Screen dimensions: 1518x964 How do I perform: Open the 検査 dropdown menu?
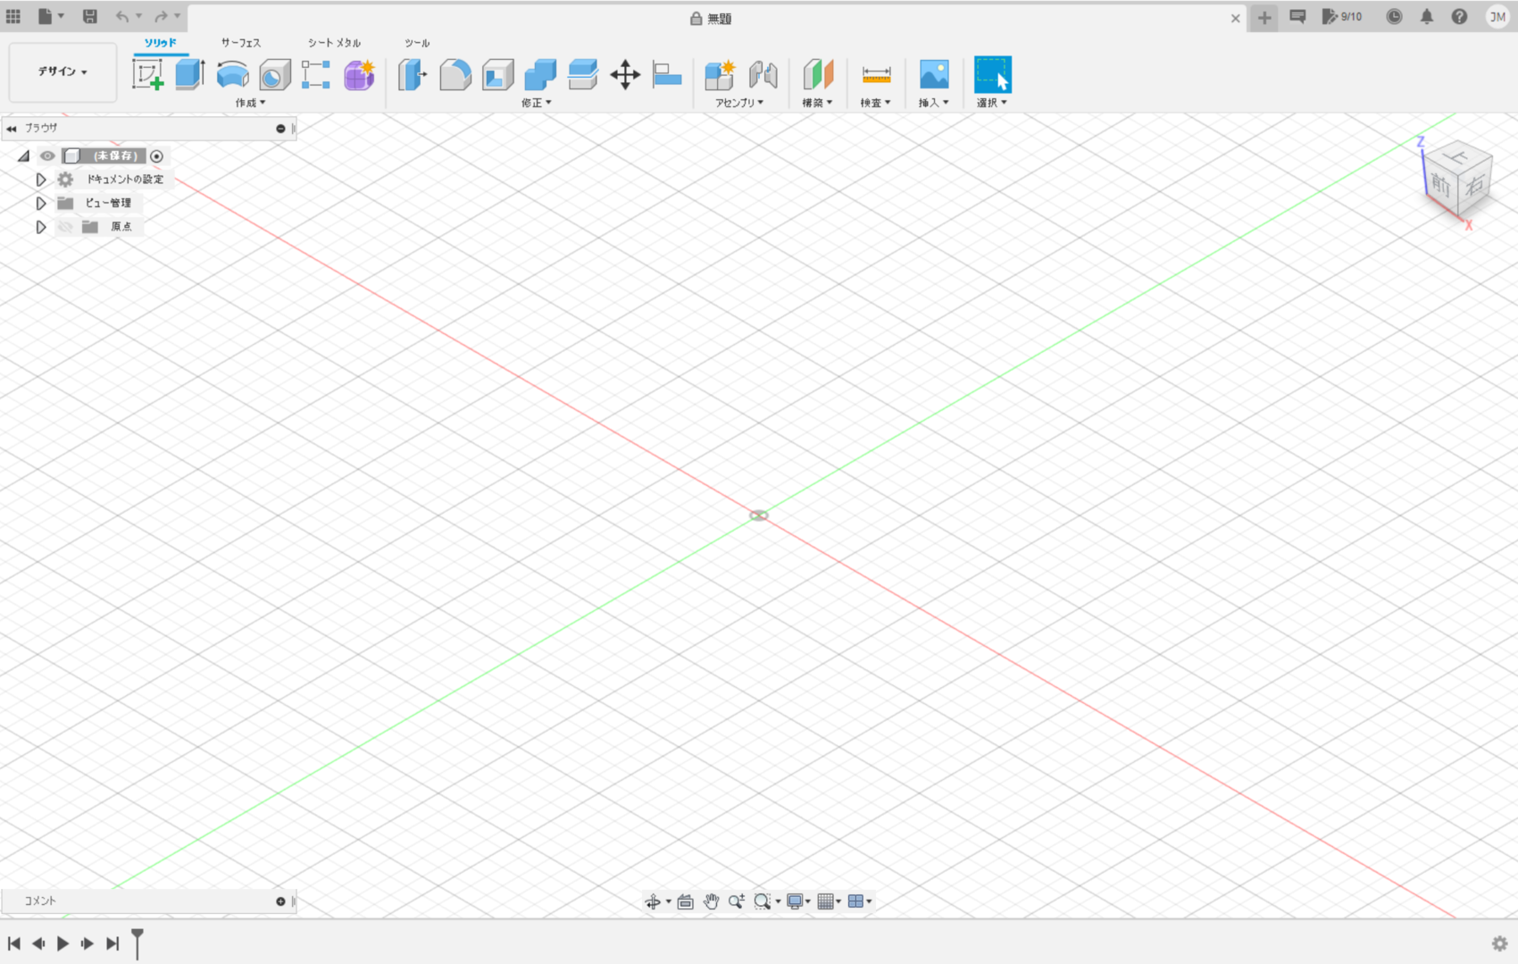pyautogui.click(x=875, y=103)
